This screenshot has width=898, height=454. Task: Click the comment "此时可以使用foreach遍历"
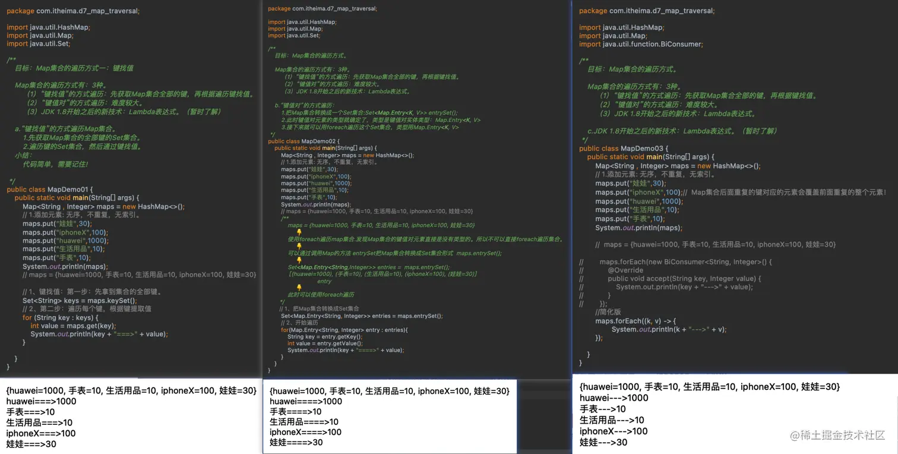pyautogui.click(x=321, y=294)
